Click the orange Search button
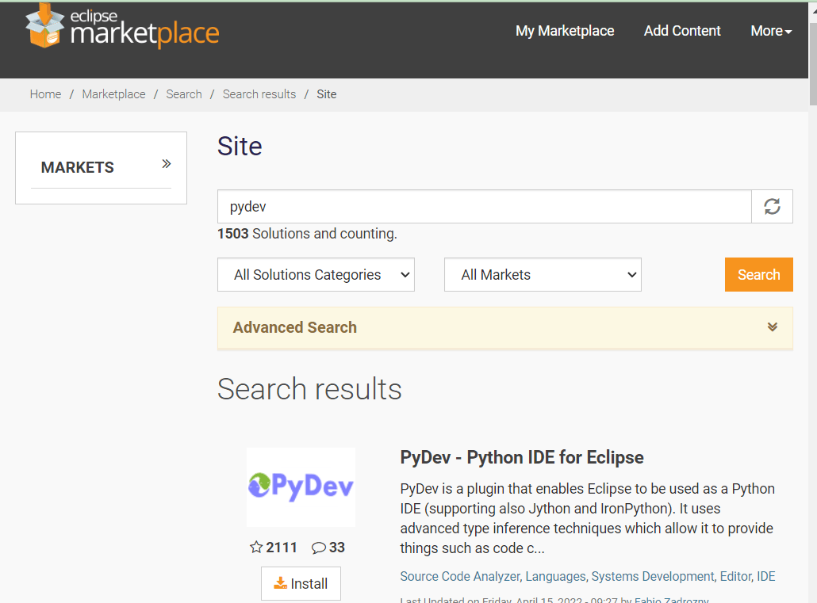Image resolution: width=817 pixels, height=603 pixels. pos(758,274)
